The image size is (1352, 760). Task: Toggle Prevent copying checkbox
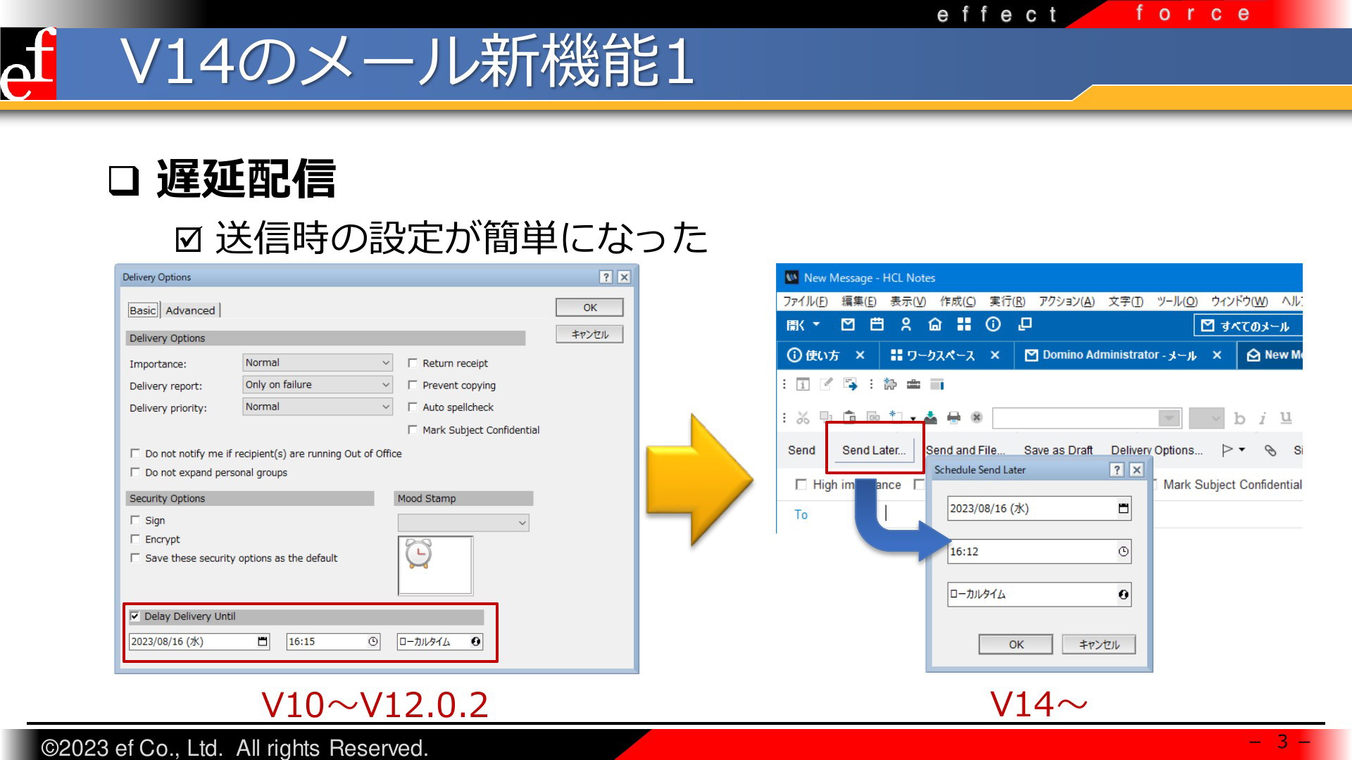(413, 385)
